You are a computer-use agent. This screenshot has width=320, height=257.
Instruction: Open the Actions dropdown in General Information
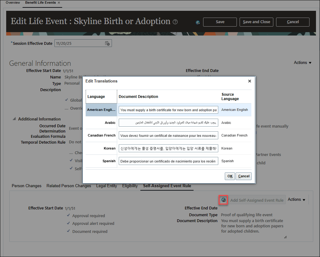[x=302, y=62]
